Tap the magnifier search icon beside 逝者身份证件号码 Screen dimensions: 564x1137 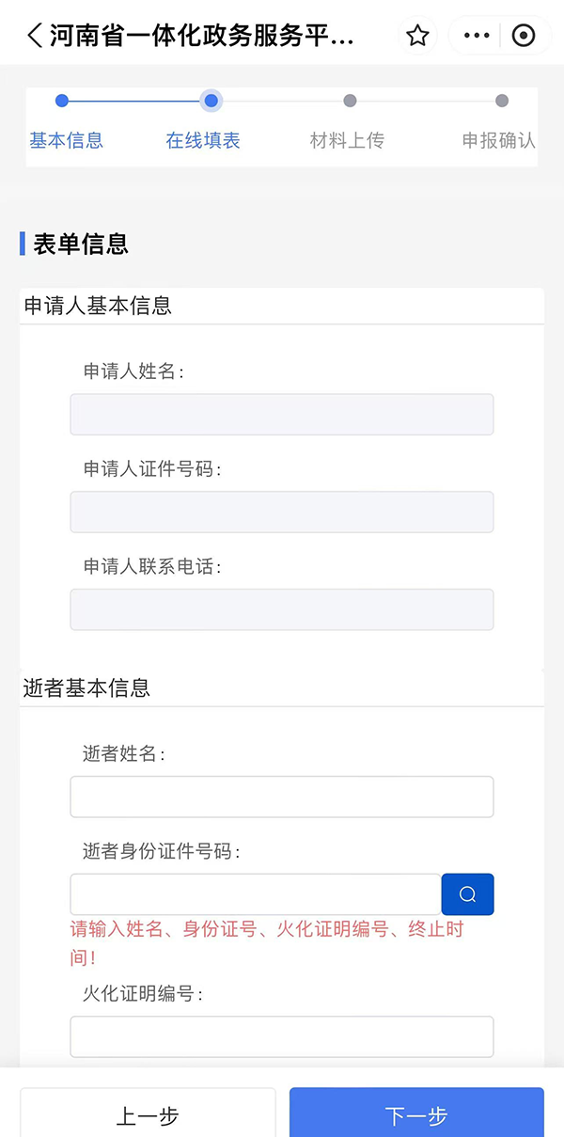pyautogui.click(x=467, y=893)
